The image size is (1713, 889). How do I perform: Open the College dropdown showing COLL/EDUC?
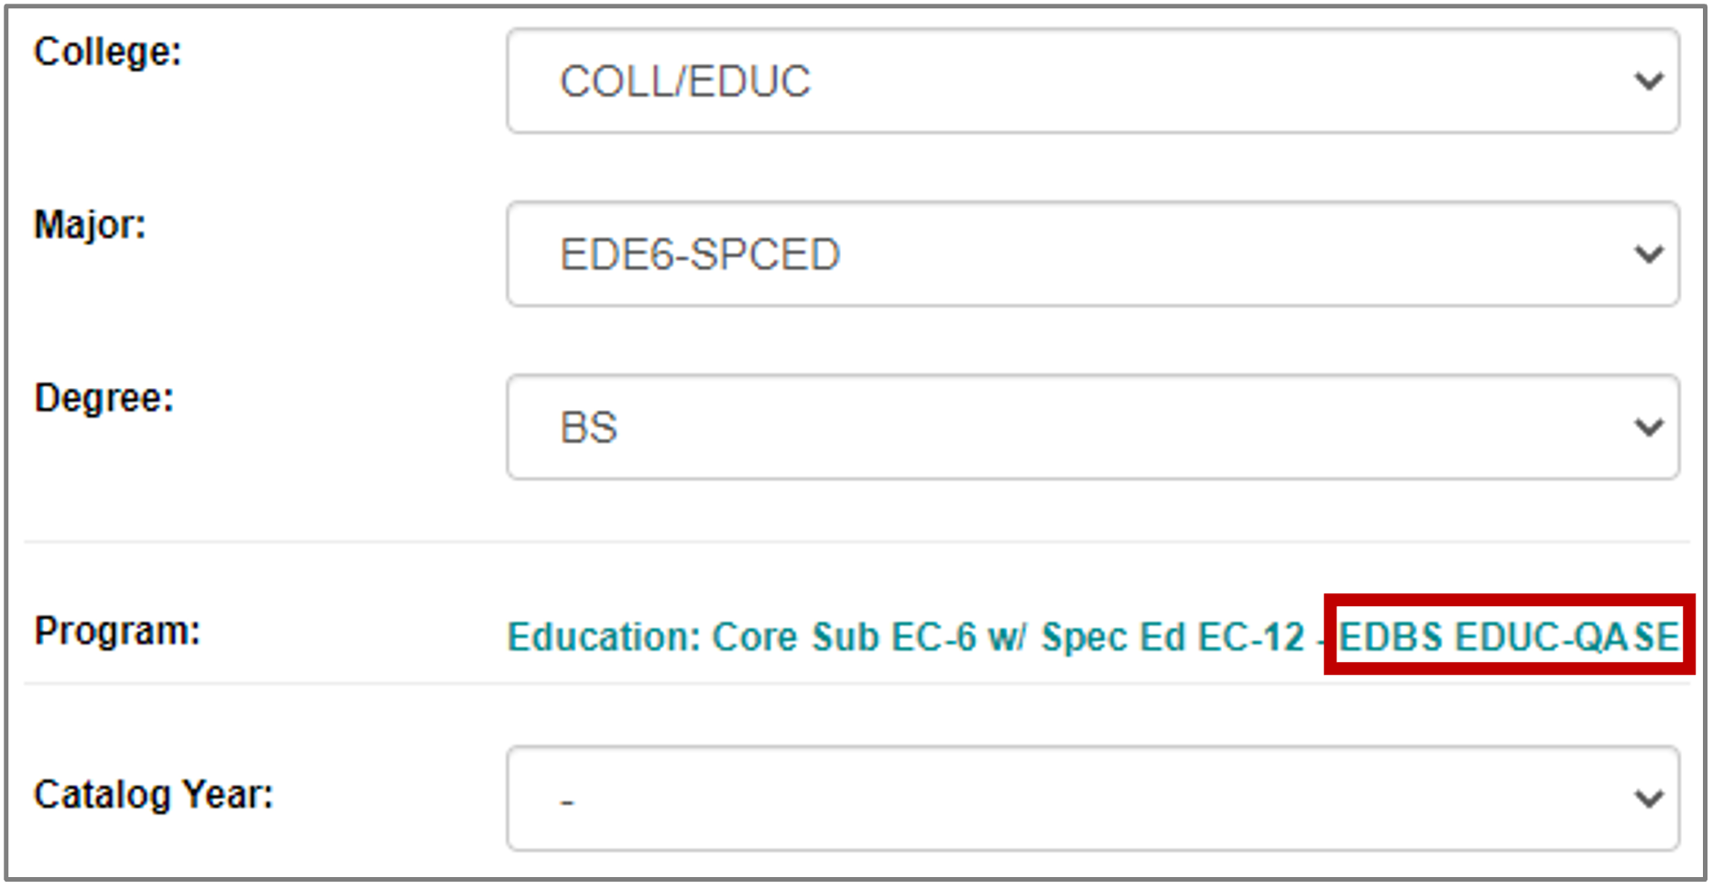pos(1092,81)
